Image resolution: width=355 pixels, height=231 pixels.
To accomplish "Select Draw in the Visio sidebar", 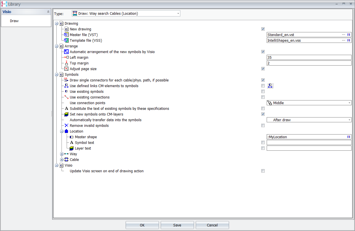I will tap(14, 21).
